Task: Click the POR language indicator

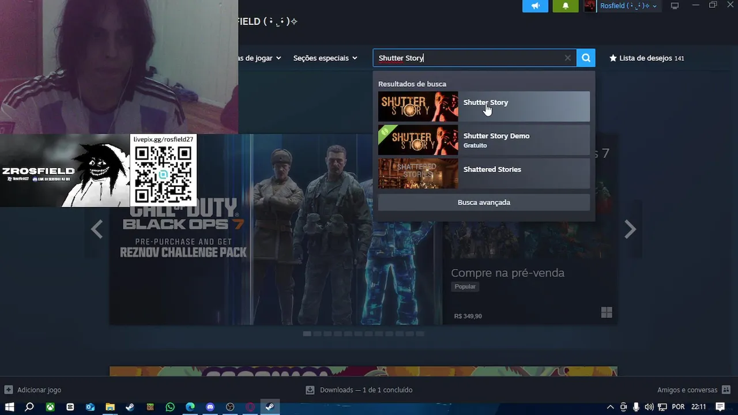Action: (679, 407)
